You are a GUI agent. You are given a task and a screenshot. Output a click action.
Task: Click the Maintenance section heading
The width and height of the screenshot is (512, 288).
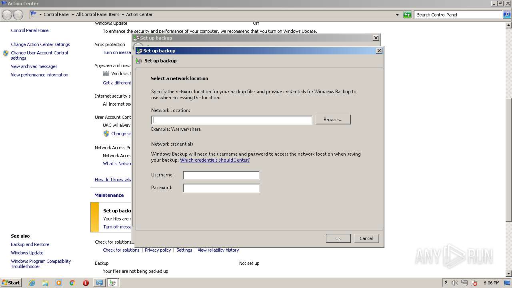coord(109,195)
